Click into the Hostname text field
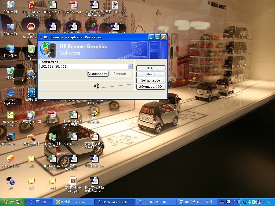275x206 pixels. [83, 67]
